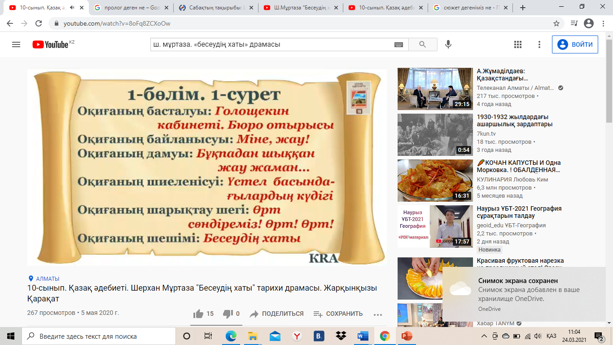Click the Windows taskbar search box
This screenshot has width=613, height=345.
point(99,336)
